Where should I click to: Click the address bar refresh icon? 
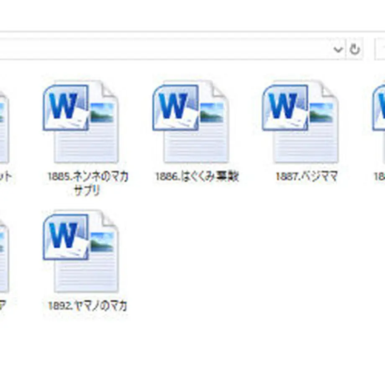click(x=354, y=49)
